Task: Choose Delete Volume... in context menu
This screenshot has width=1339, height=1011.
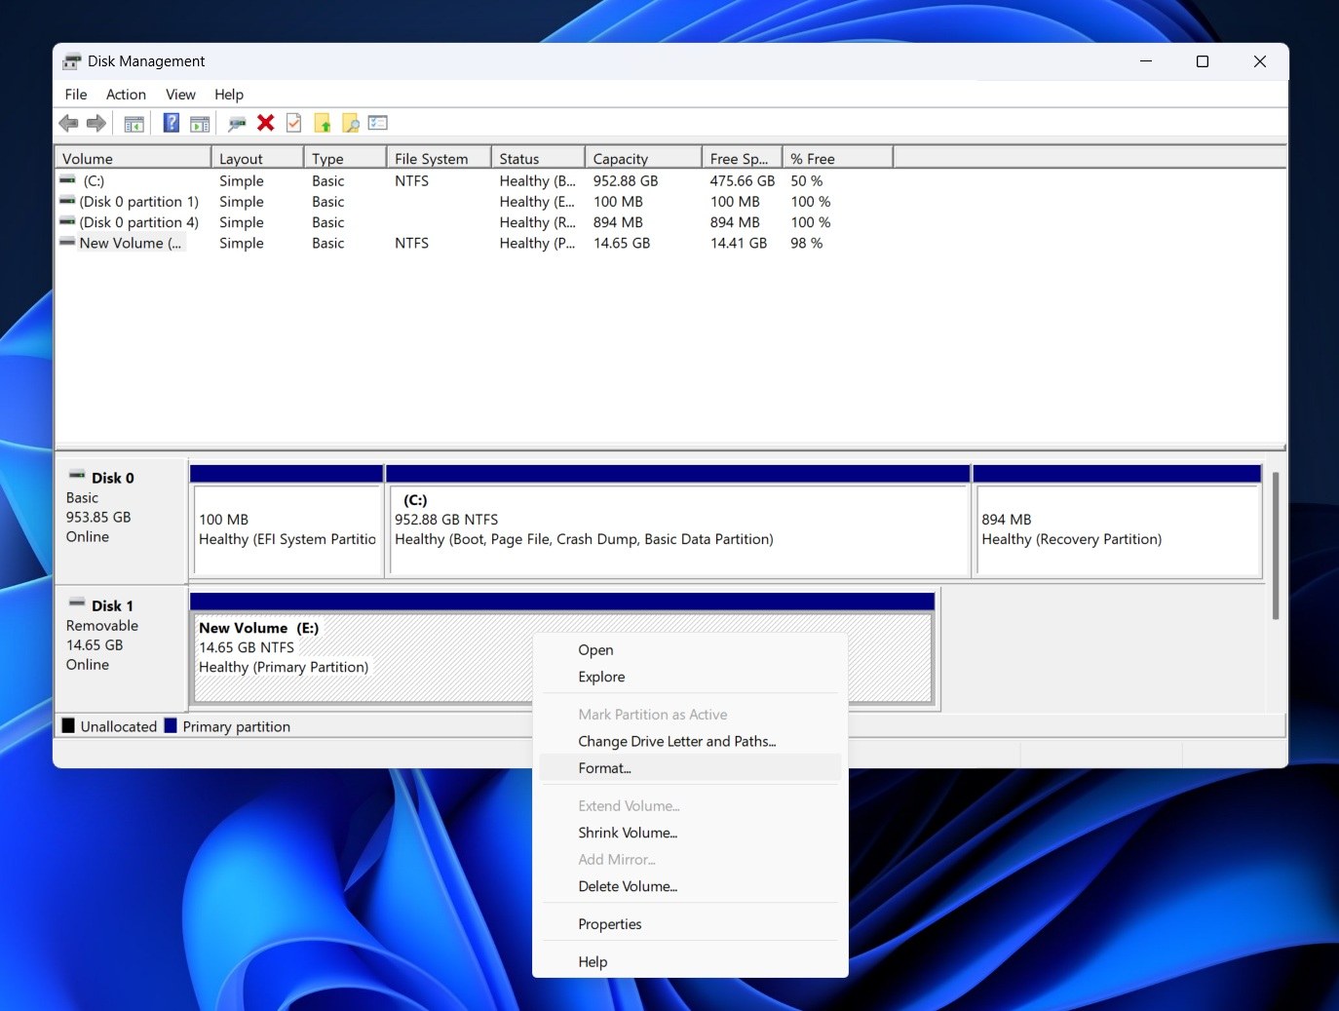Action: (x=627, y=886)
